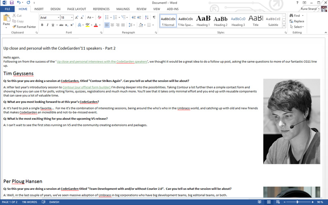Click the Save icon in the quick access toolbar

[11, 3]
